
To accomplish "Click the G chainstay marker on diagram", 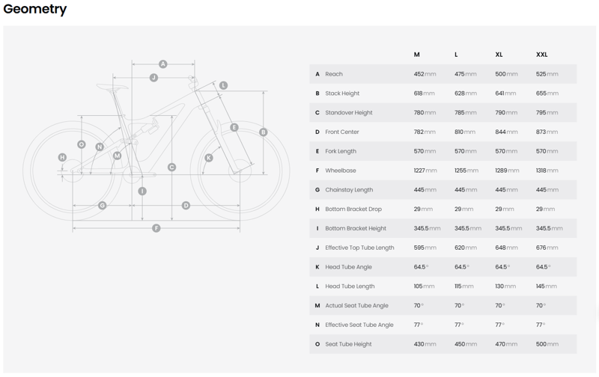I will tap(102, 206).
